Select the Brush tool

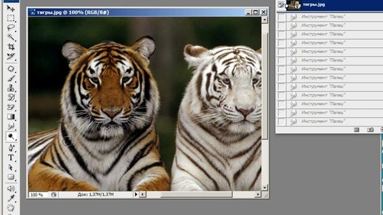11,78
